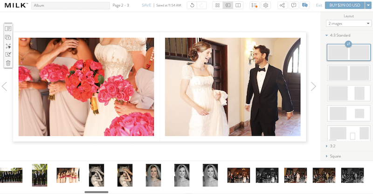
Task: Click the trash icon in left toolbar
Action: pyautogui.click(x=8, y=63)
